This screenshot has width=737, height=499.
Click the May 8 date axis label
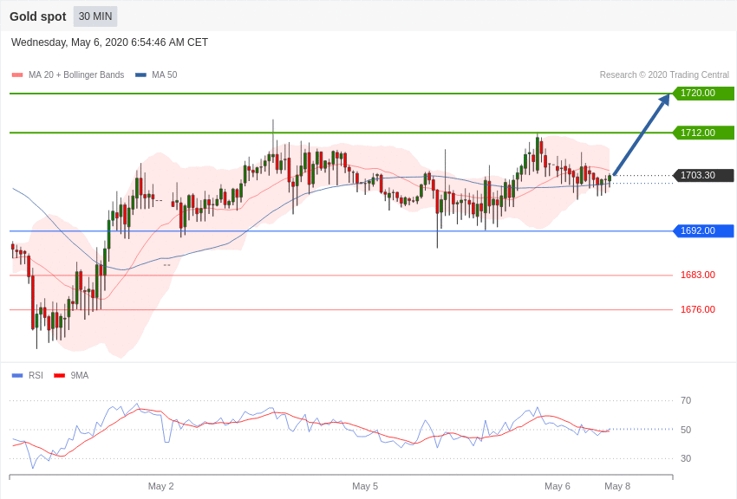617,486
